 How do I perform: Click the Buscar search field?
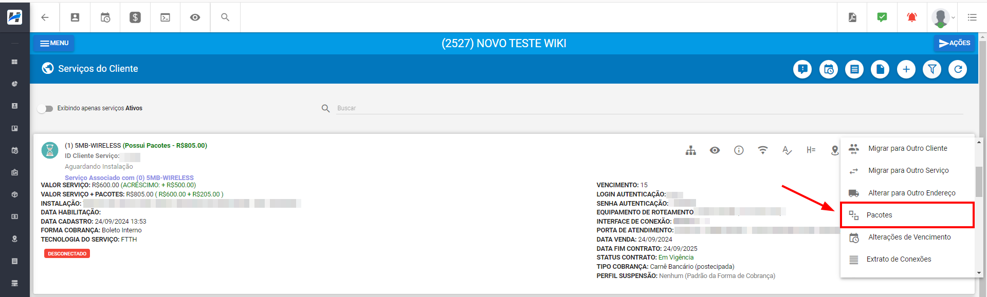[x=650, y=108]
